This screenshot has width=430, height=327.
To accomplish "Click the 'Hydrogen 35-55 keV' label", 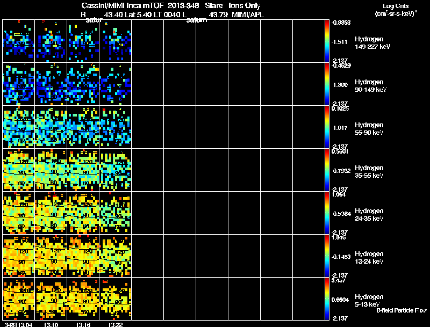I will (x=369, y=172).
